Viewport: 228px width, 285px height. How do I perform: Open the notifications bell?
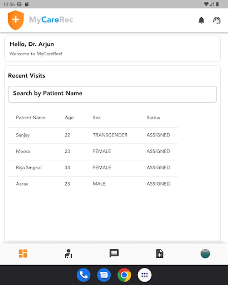click(x=201, y=20)
